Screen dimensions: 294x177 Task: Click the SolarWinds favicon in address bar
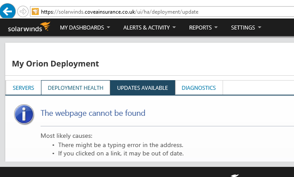pos(35,11)
